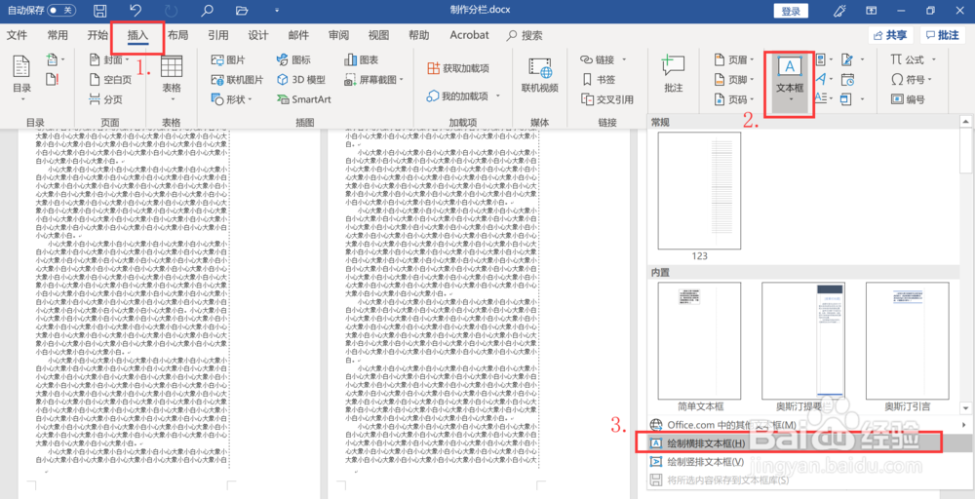Viewport: 975px width, 499px height.
Task: Switch to the 视图 tab
Action: click(x=378, y=35)
